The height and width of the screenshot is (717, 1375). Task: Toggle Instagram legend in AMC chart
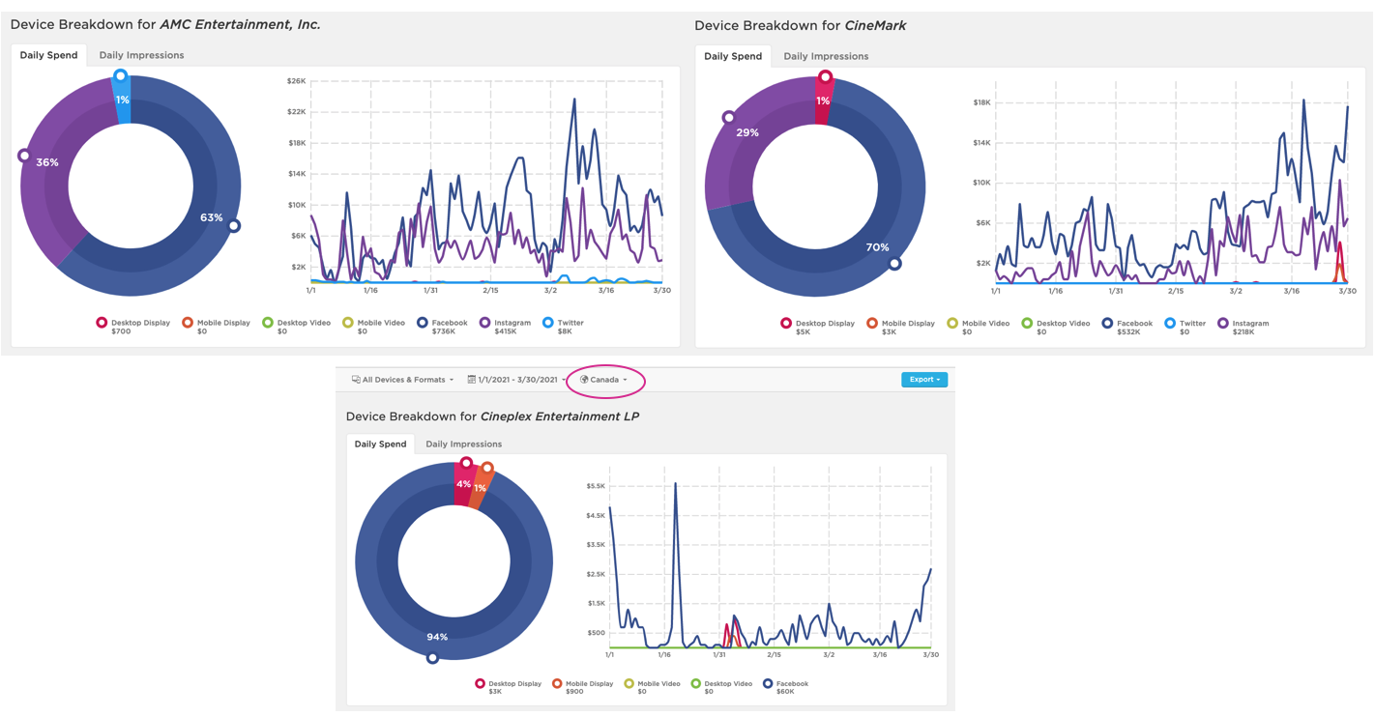pos(505,327)
